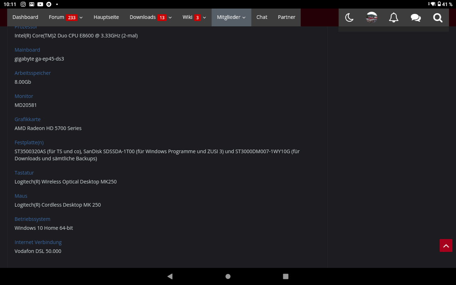Screen dimensions: 456x285
Task: Select the 8.00Gb memory value
Action: (23, 82)
